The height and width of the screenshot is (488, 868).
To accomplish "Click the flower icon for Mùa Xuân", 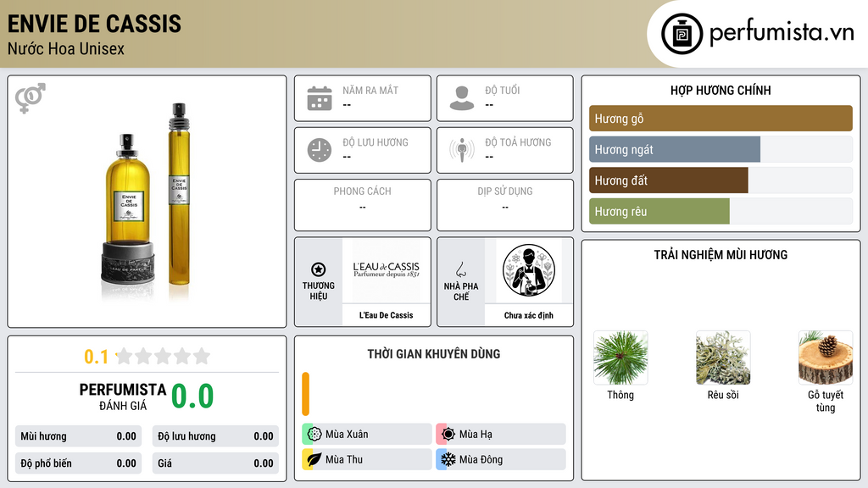I will [314, 434].
